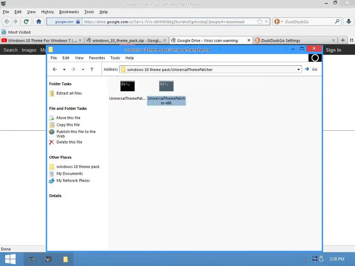Open the DuckDuckGo search engine selector
This screenshot has width=355, height=266.
tap(278, 22)
